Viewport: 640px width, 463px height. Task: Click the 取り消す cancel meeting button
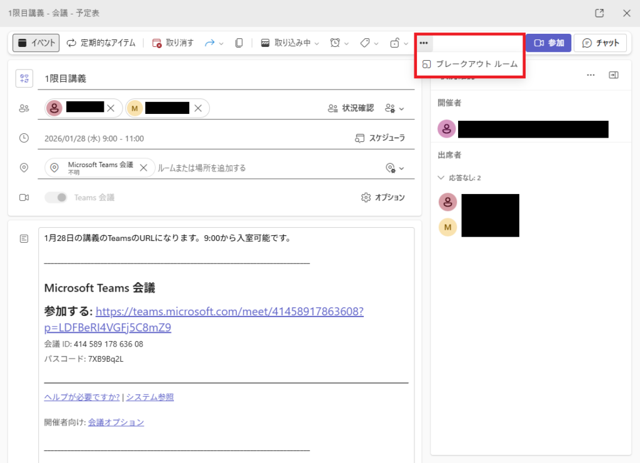pyautogui.click(x=173, y=43)
